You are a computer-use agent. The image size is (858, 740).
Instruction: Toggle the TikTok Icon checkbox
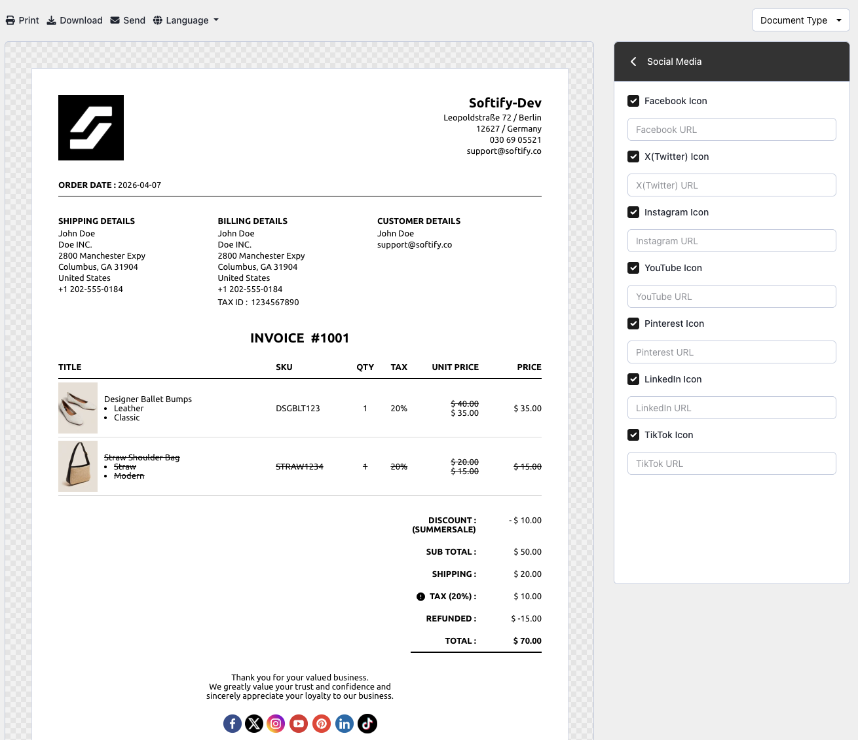pos(633,435)
